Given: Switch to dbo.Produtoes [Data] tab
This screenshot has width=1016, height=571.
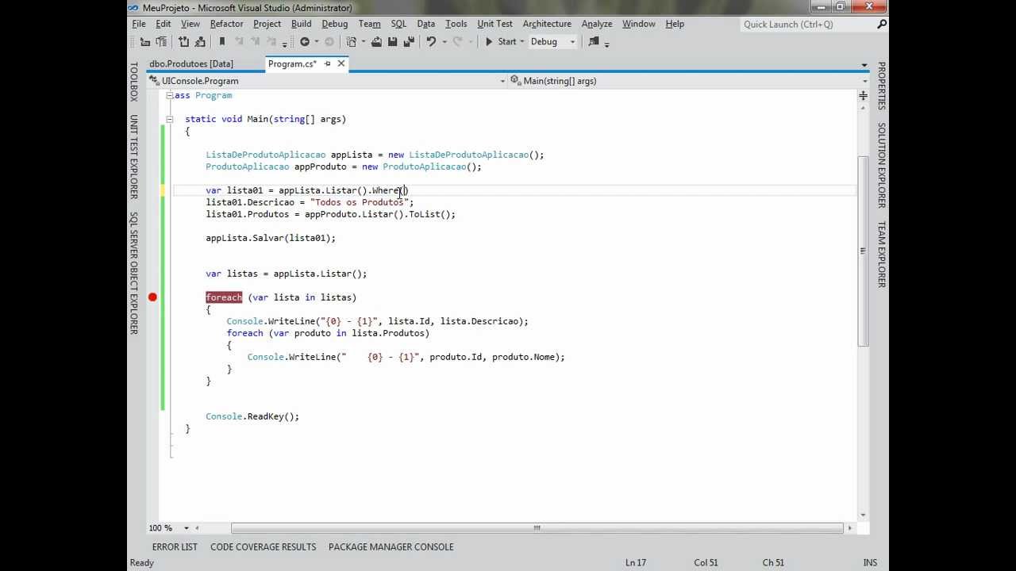Looking at the screenshot, I should coord(191,63).
